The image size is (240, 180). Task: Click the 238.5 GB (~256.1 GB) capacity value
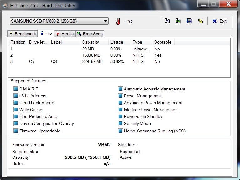click(88, 157)
